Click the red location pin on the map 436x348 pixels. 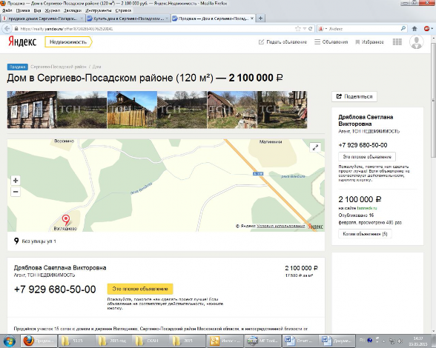66,220
